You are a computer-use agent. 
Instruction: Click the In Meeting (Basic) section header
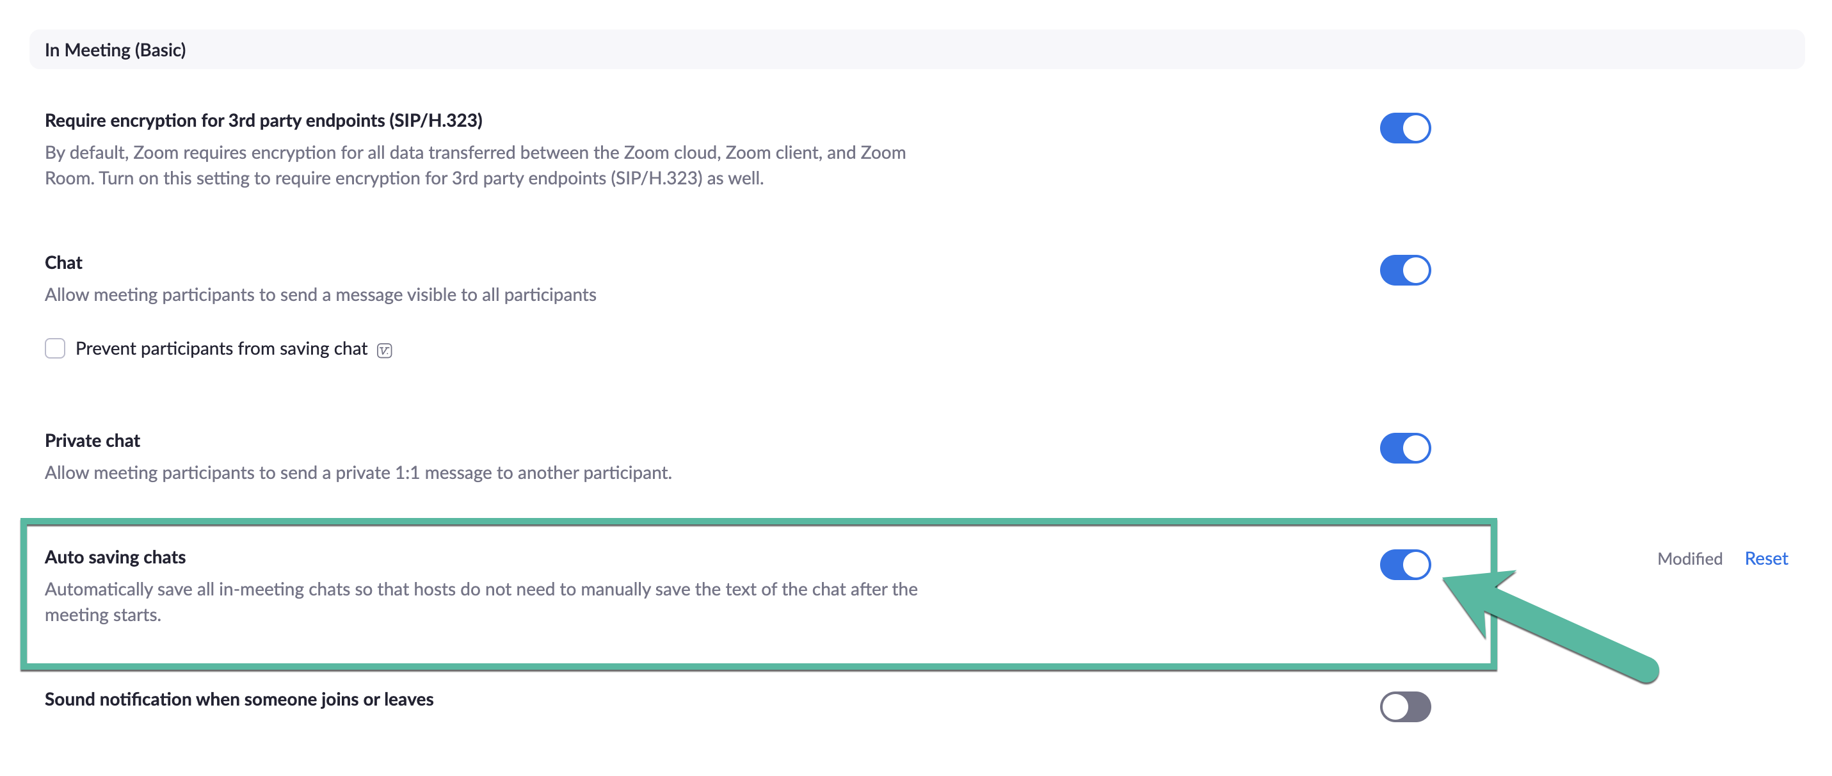click(x=115, y=50)
